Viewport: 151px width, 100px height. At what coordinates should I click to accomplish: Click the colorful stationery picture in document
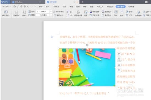(x=87, y=67)
